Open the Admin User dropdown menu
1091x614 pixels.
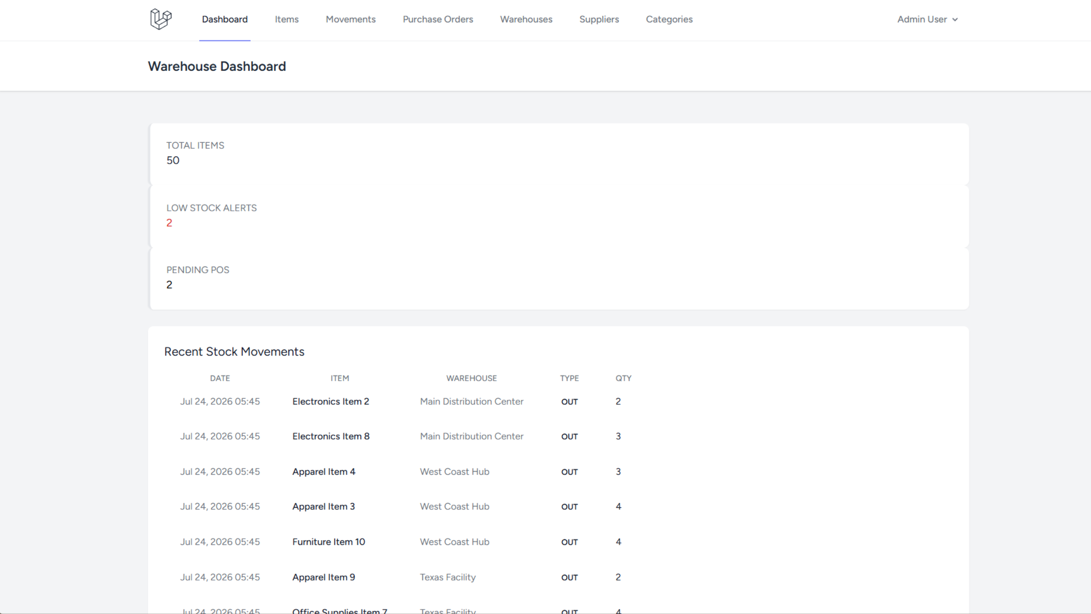(x=927, y=19)
